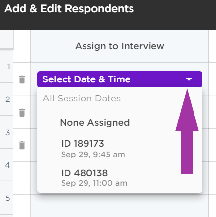This screenshot has height=217, width=216.
Task: Select row number 2
Action: coord(8,99)
